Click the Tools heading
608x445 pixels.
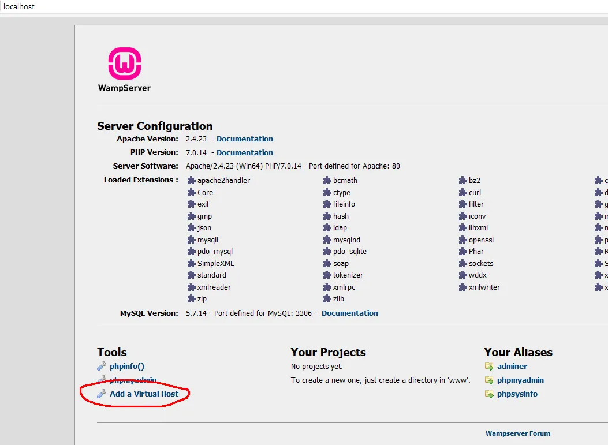[x=112, y=352]
